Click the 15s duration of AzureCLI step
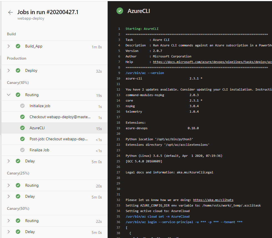Viewport: 272px width, 238px height. point(99,129)
